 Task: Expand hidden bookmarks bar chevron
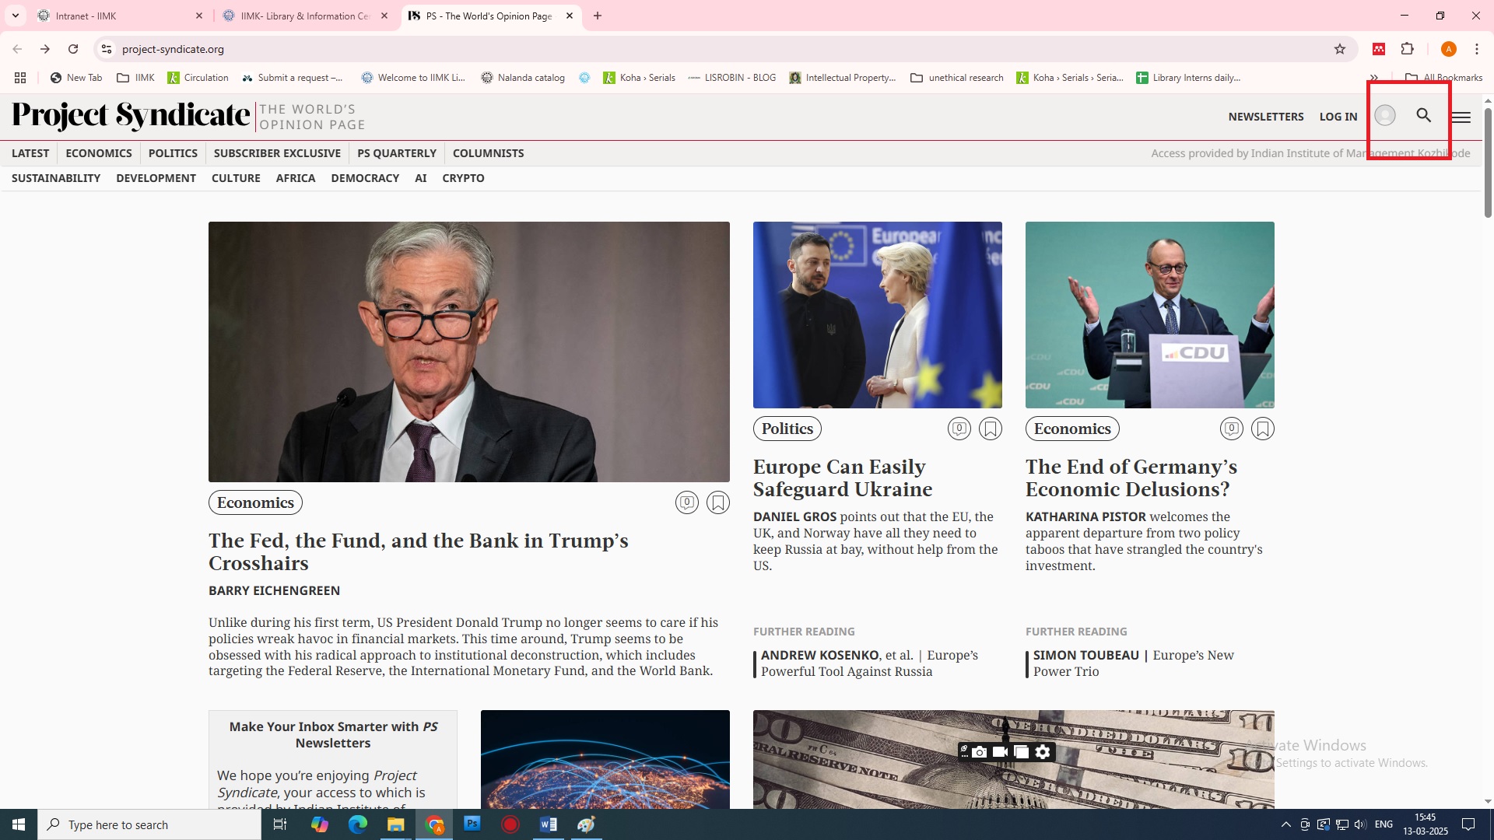click(1373, 78)
